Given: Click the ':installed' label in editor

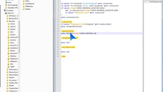Looking at the screenshot, I should 66,22.
